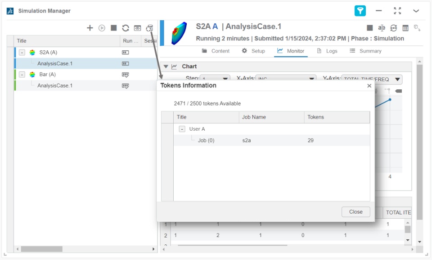Image resolution: width=432 pixels, height=260 pixels.
Task: Click the stop square in left toolbar
Action: pyautogui.click(x=113, y=28)
